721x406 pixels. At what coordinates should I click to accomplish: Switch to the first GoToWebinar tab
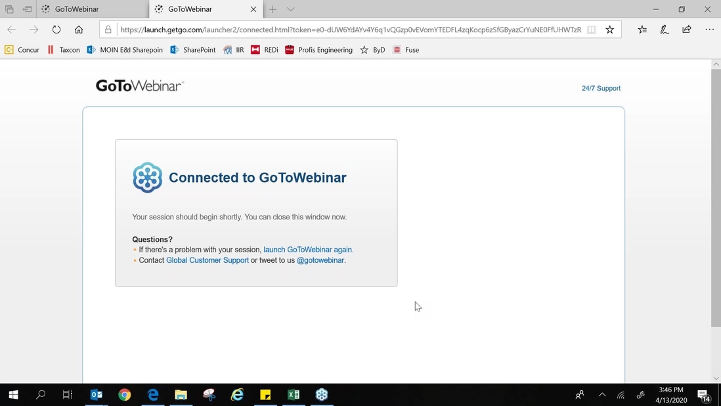(93, 9)
